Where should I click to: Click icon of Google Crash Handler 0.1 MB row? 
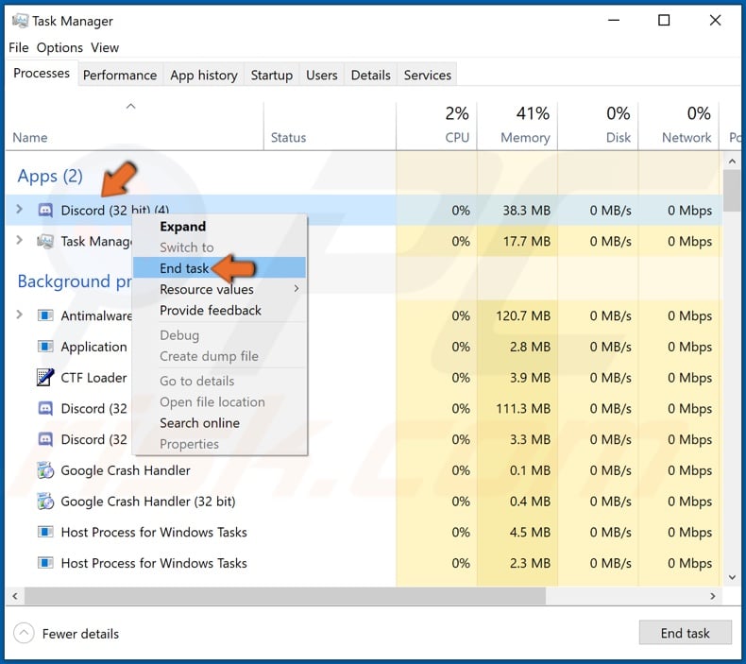(x=45, y=470)
